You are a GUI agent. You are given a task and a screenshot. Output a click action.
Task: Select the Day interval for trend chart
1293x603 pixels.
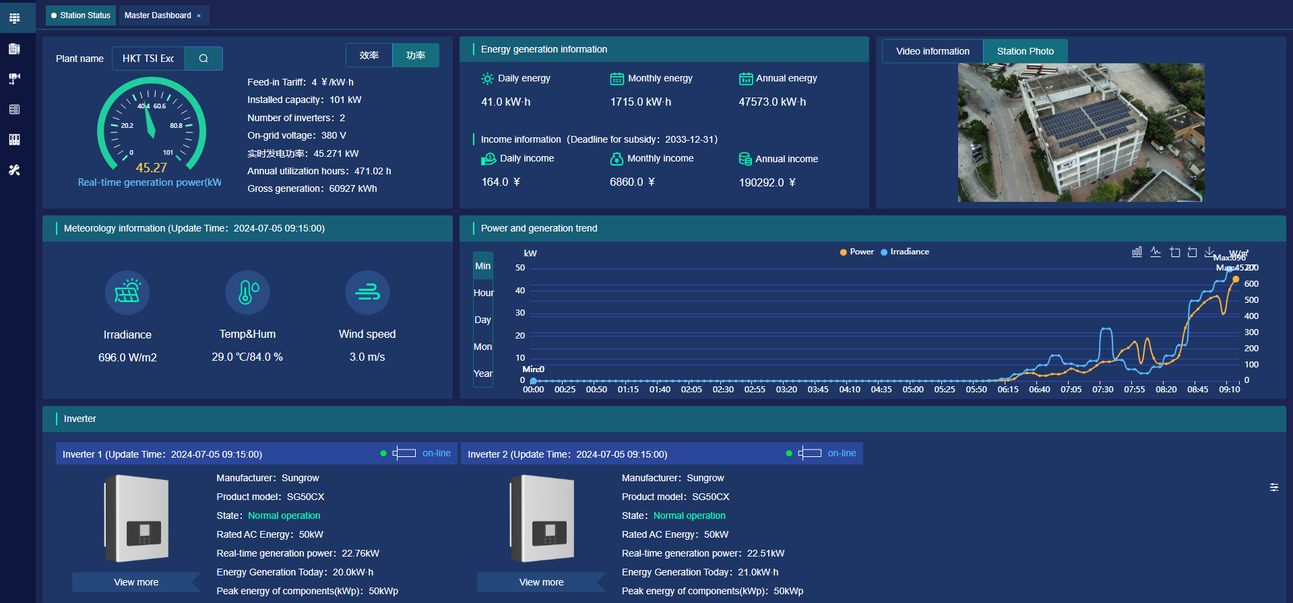pos(482,320)
